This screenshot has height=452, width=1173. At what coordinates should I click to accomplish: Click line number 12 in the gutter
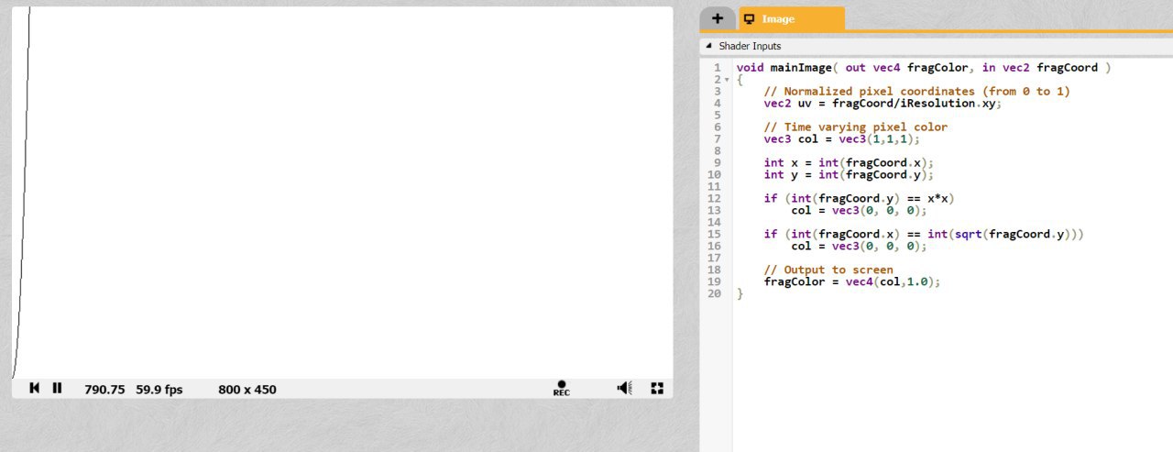coord(715,199)
